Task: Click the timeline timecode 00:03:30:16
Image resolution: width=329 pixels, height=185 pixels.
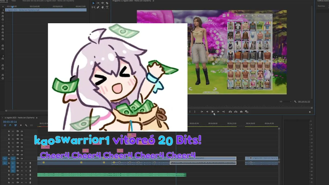Action: coord(10,122)
